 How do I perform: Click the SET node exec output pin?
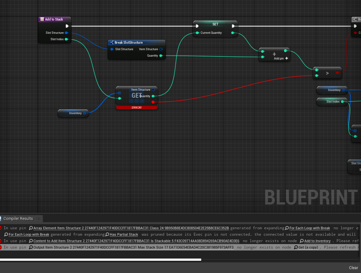click(x=233, y=26)
